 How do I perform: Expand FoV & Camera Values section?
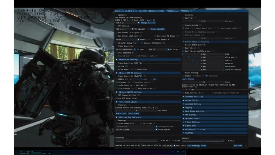tap(148, 102)
